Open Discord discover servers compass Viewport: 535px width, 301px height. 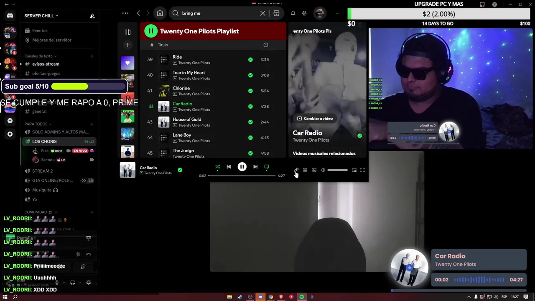coord(10,134)
